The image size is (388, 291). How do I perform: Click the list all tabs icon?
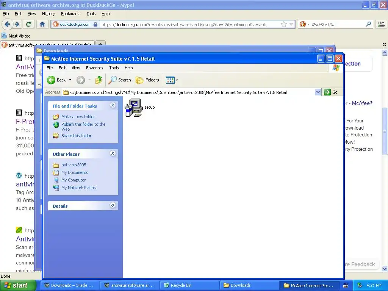[x=384, y=45]
